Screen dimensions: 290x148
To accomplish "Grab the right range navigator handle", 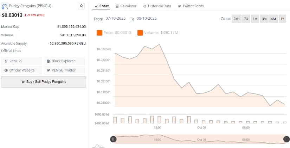I will click(x=286, y=139).
